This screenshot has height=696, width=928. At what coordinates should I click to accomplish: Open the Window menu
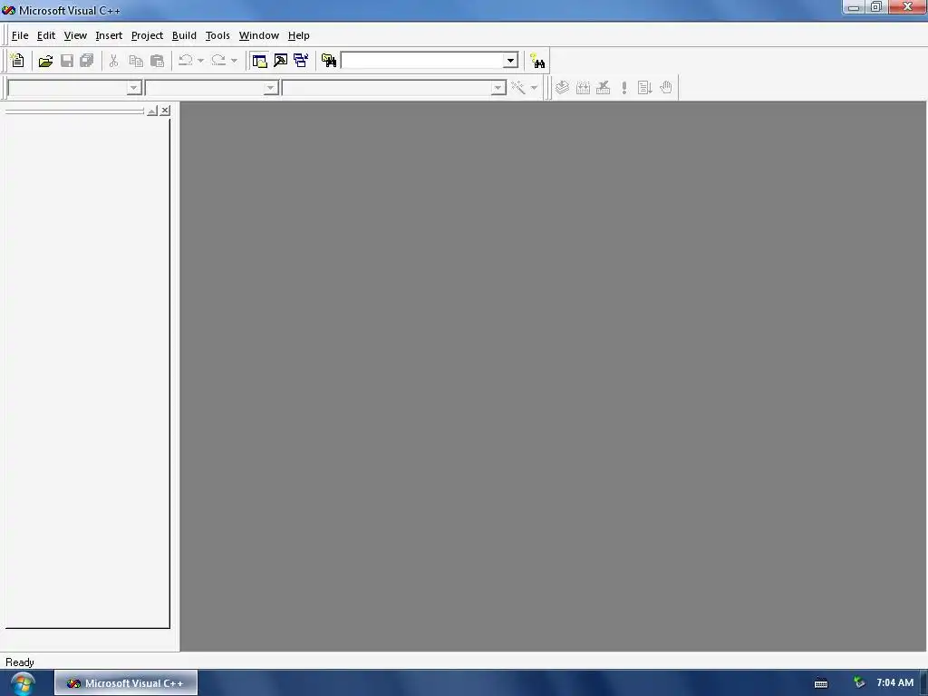pos(258,35)
